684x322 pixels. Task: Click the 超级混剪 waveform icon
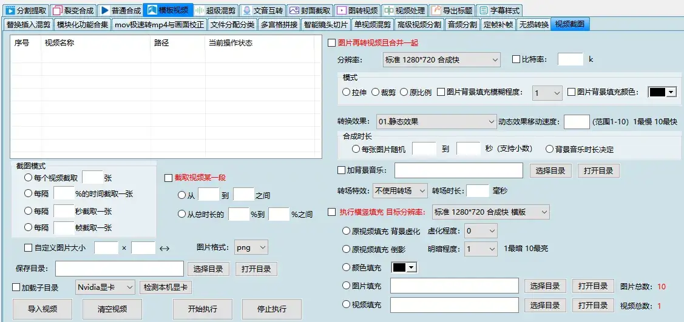click(x=199, y=10)
